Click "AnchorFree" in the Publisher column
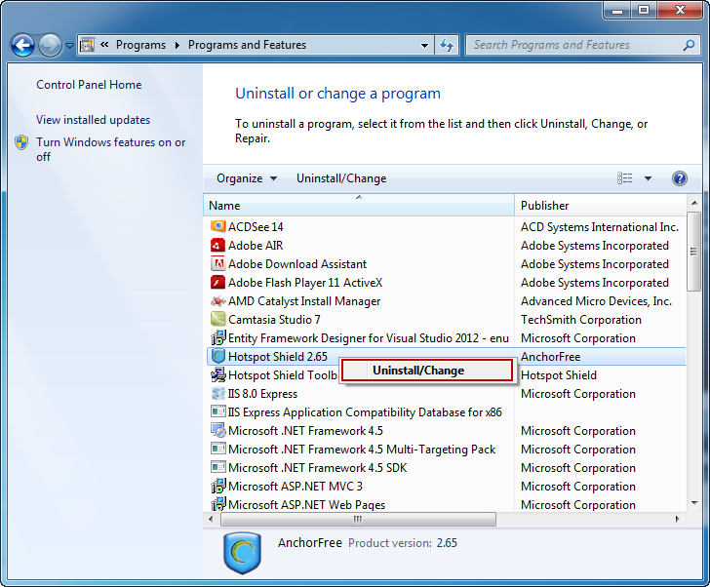The image size is (710, 587). coord(551,357)
